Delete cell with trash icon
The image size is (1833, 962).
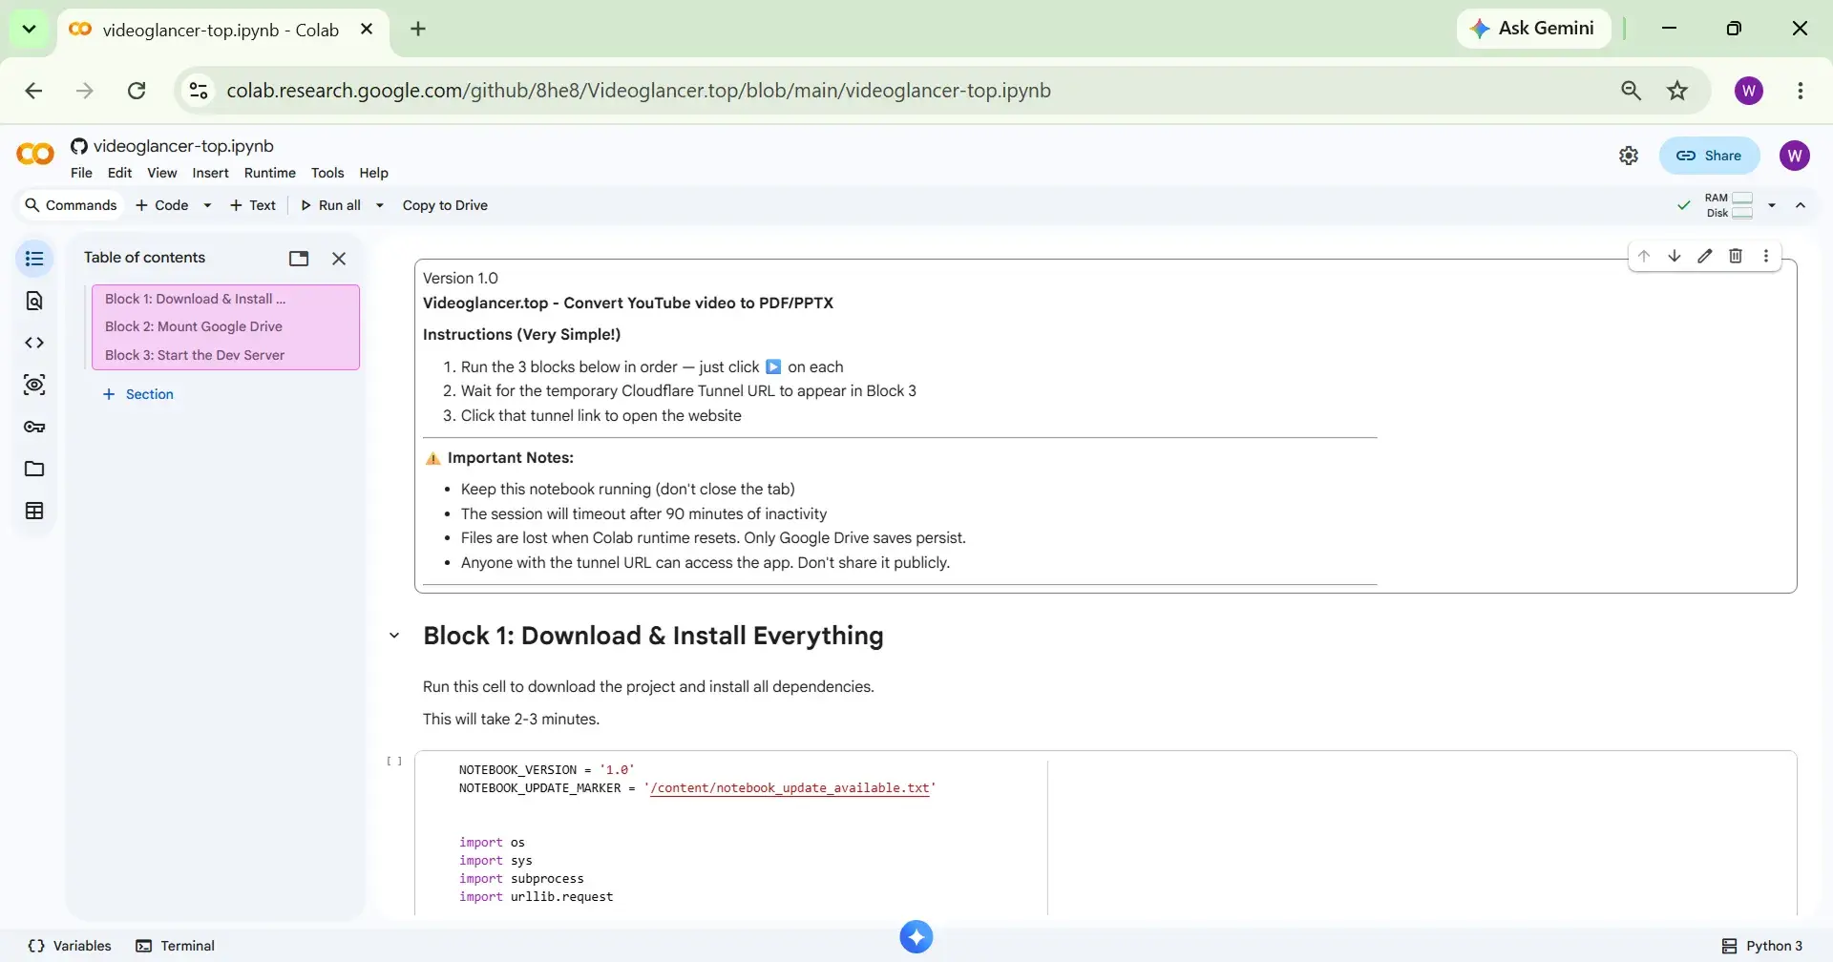point(1736,256)
